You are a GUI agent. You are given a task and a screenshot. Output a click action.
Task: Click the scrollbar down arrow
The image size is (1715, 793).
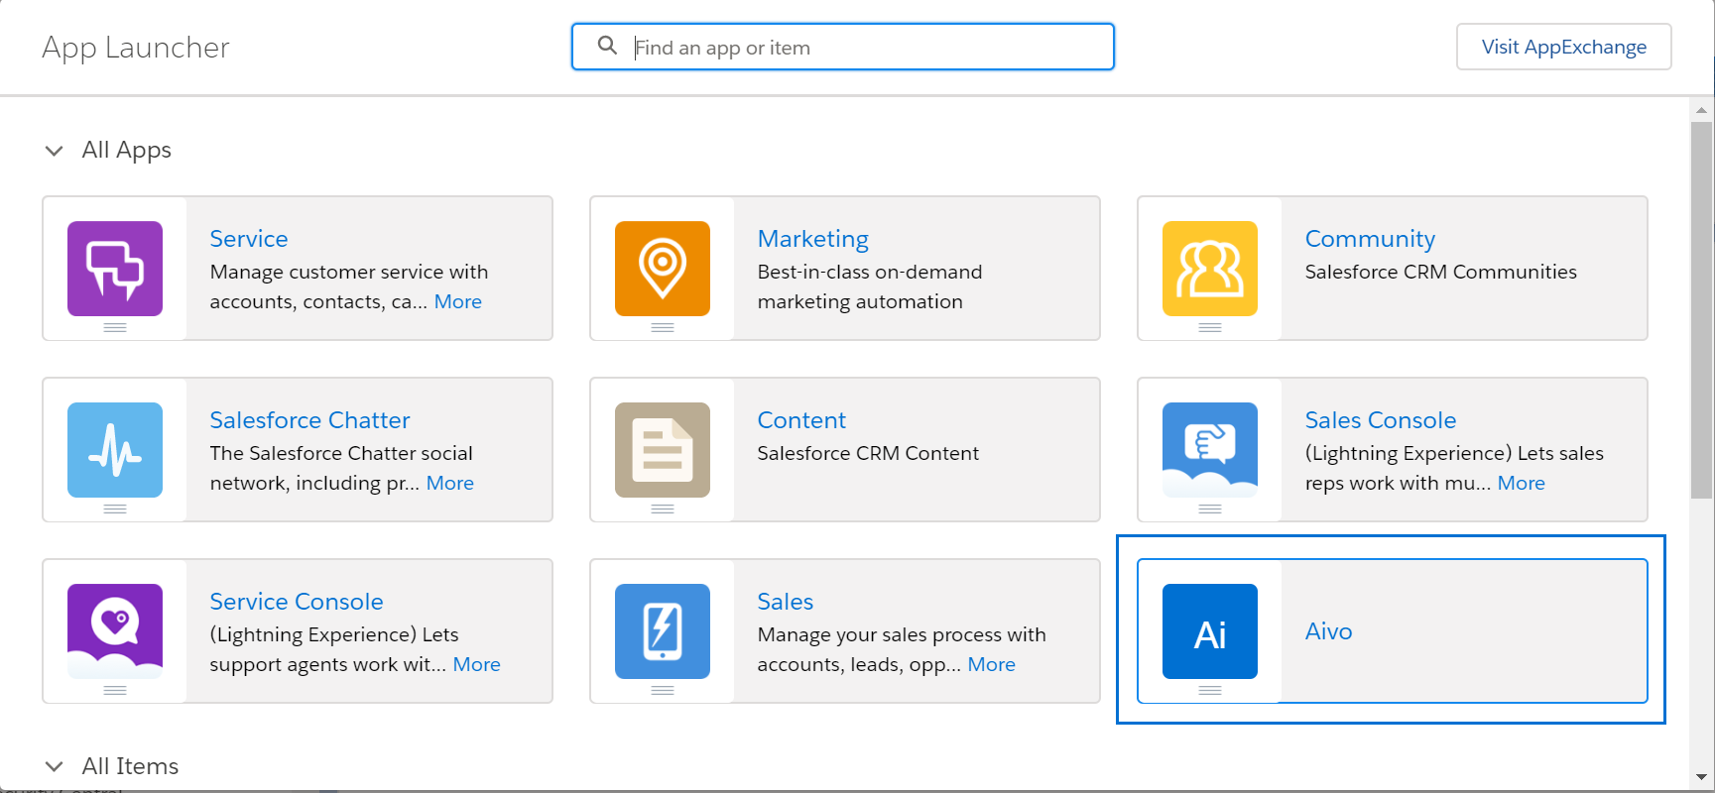tap(1702, 777)
